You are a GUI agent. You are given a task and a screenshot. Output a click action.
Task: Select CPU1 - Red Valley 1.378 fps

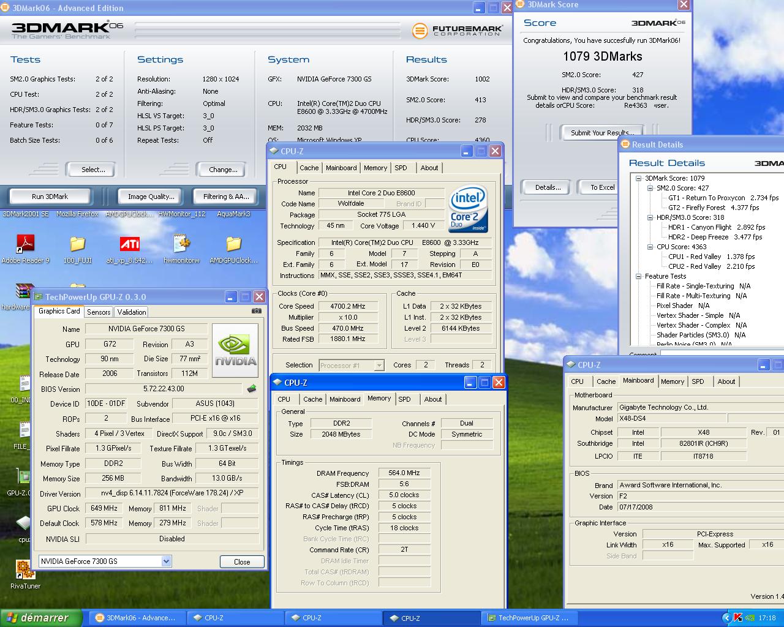click(x=711, y=257)
